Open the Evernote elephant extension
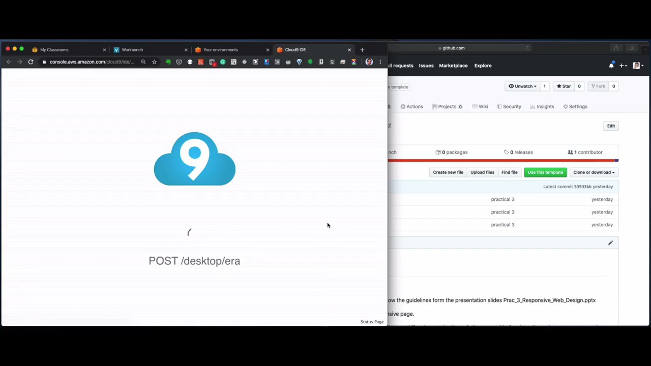 [168, 62]
